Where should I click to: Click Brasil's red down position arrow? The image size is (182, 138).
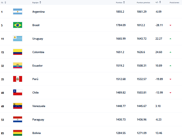[x=170, y=25]
